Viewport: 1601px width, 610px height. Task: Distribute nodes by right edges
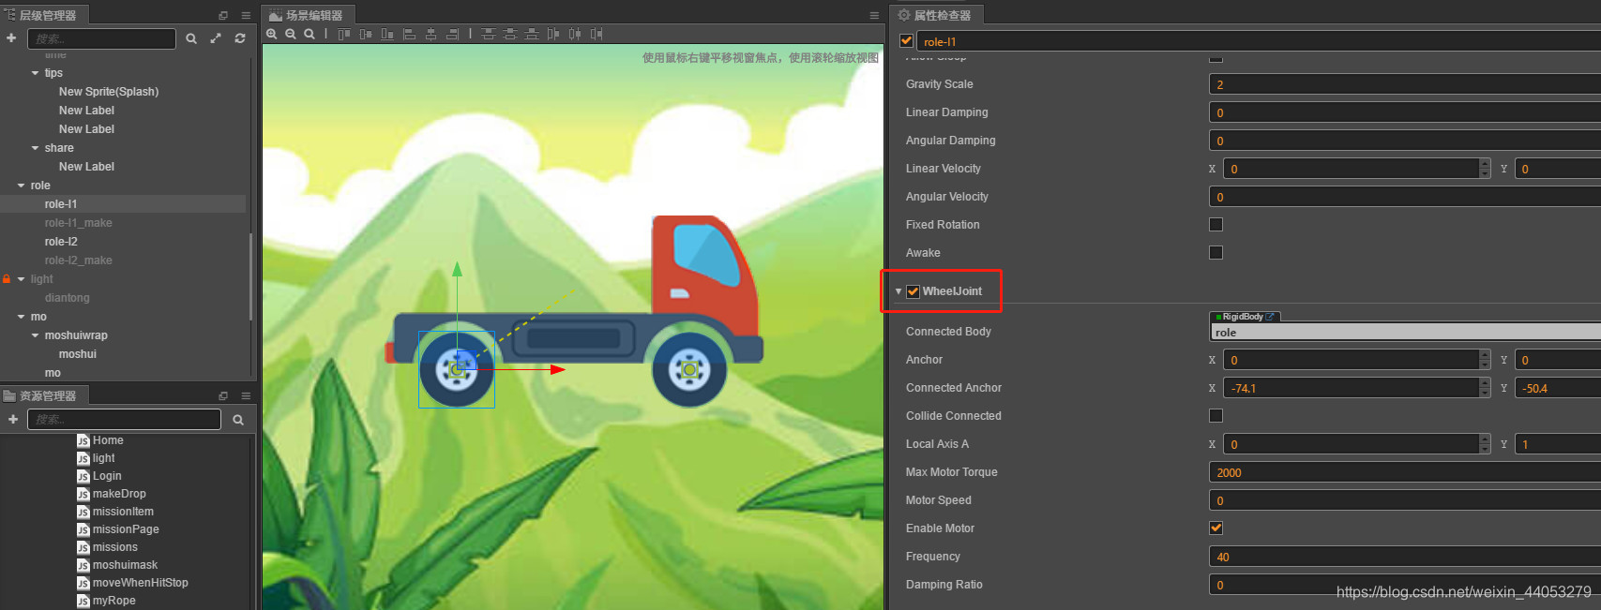click(597, 34)
